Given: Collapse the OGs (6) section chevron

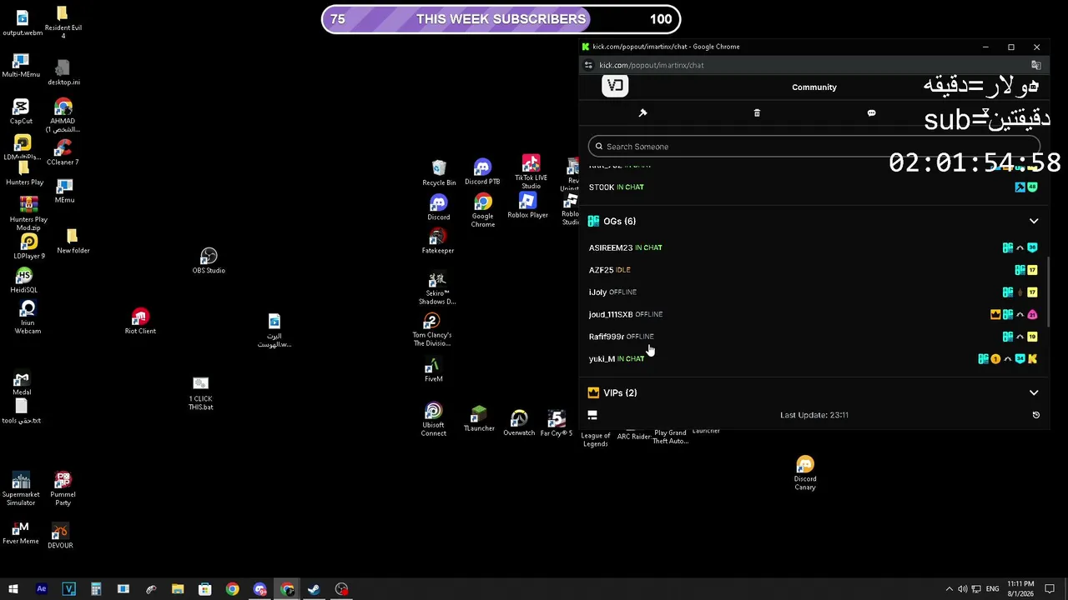Looking at the screenshot, I should click(1034, 221).
